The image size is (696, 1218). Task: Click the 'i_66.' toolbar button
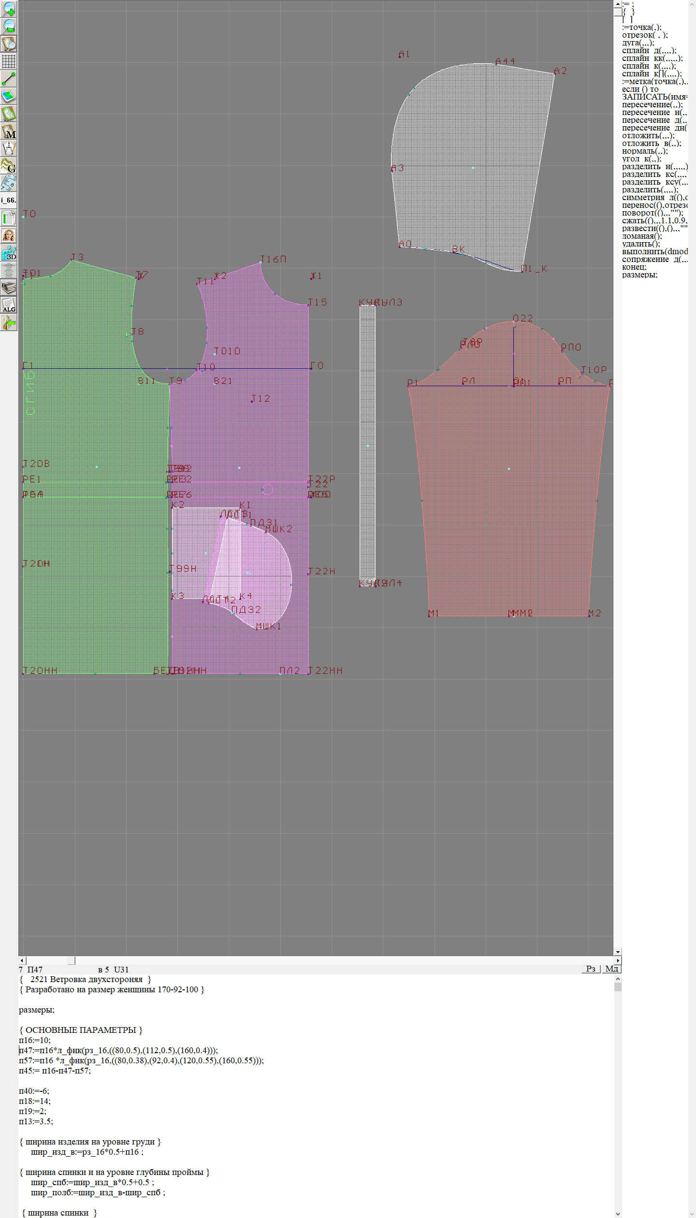[9, 200]
